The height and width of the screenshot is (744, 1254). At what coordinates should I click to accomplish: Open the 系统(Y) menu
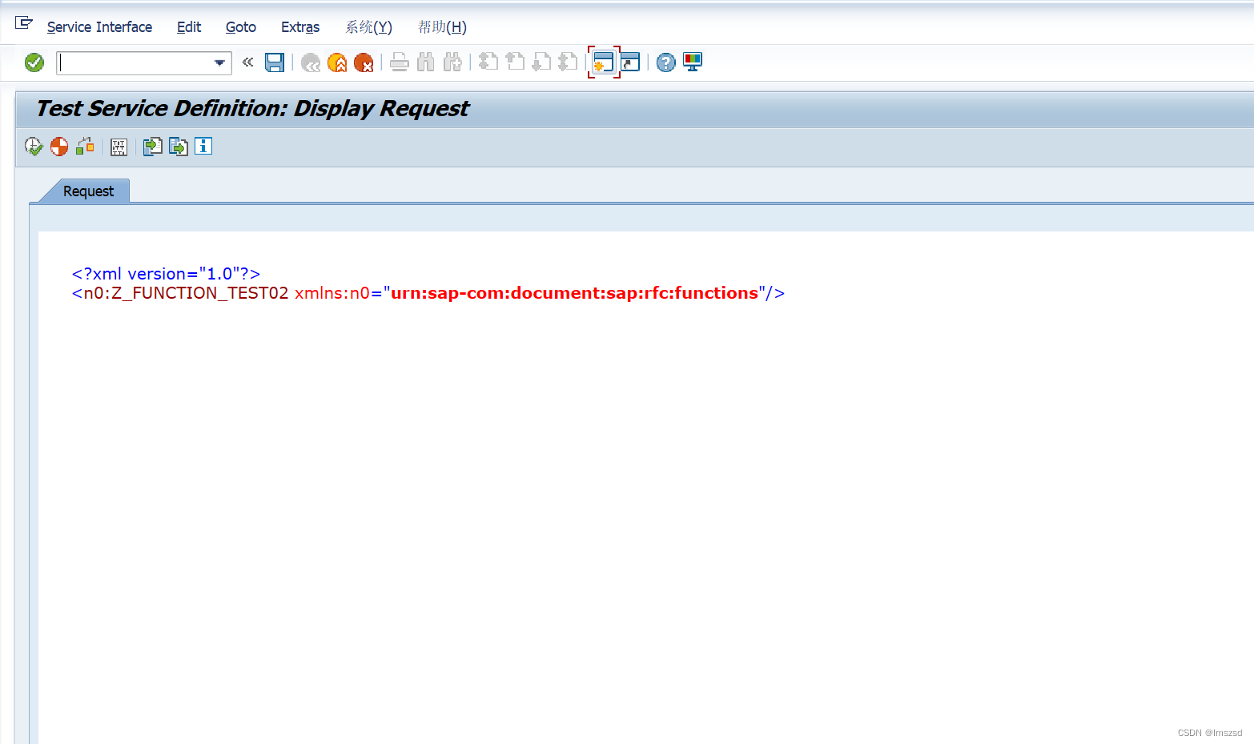tap(369, 27)
